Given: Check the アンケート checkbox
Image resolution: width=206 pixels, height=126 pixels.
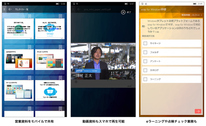Looking at the screenshot, I should tap(145, 61).
